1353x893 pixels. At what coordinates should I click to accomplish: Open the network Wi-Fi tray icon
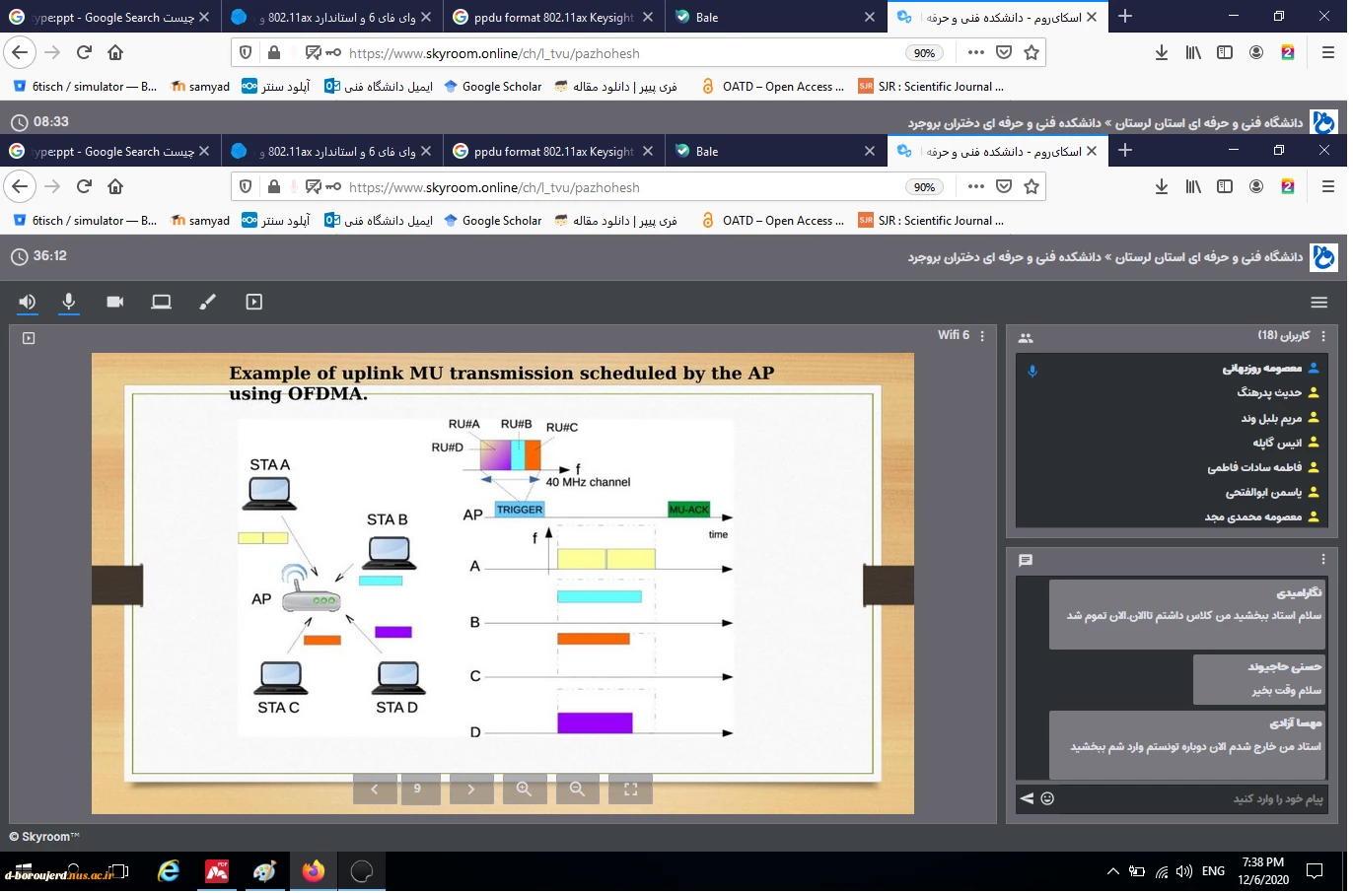(1162, 872)
